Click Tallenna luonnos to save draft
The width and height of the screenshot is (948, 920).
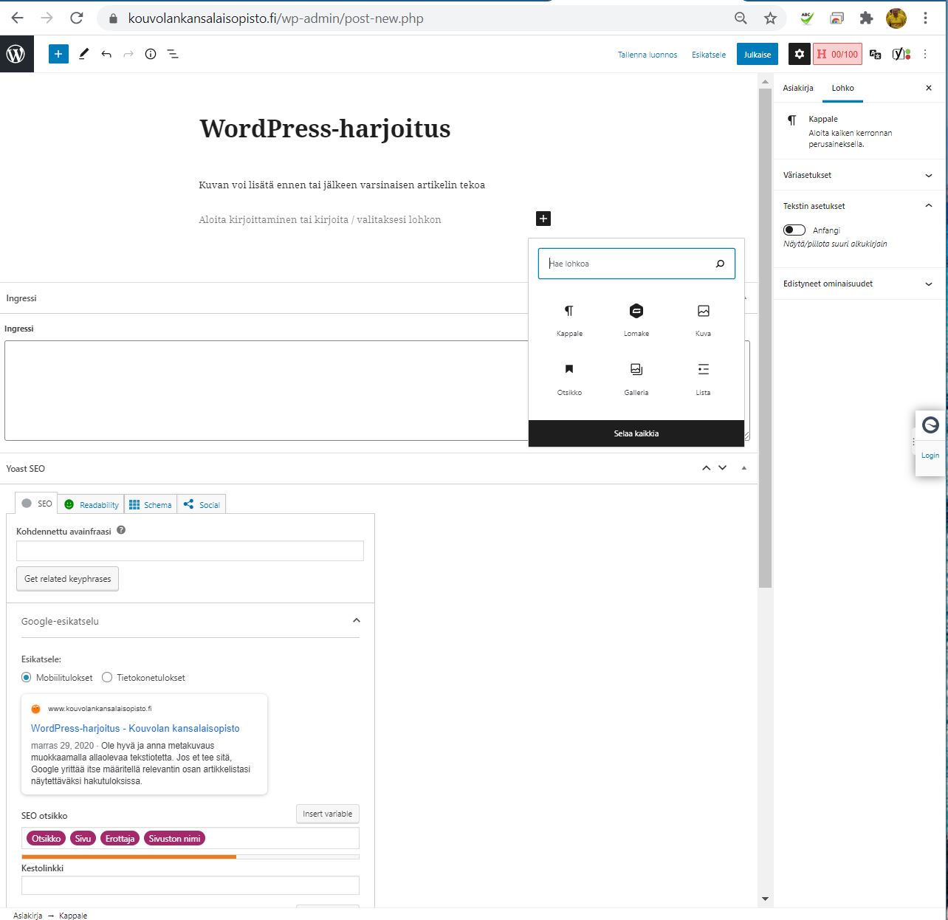click(647, 55)
